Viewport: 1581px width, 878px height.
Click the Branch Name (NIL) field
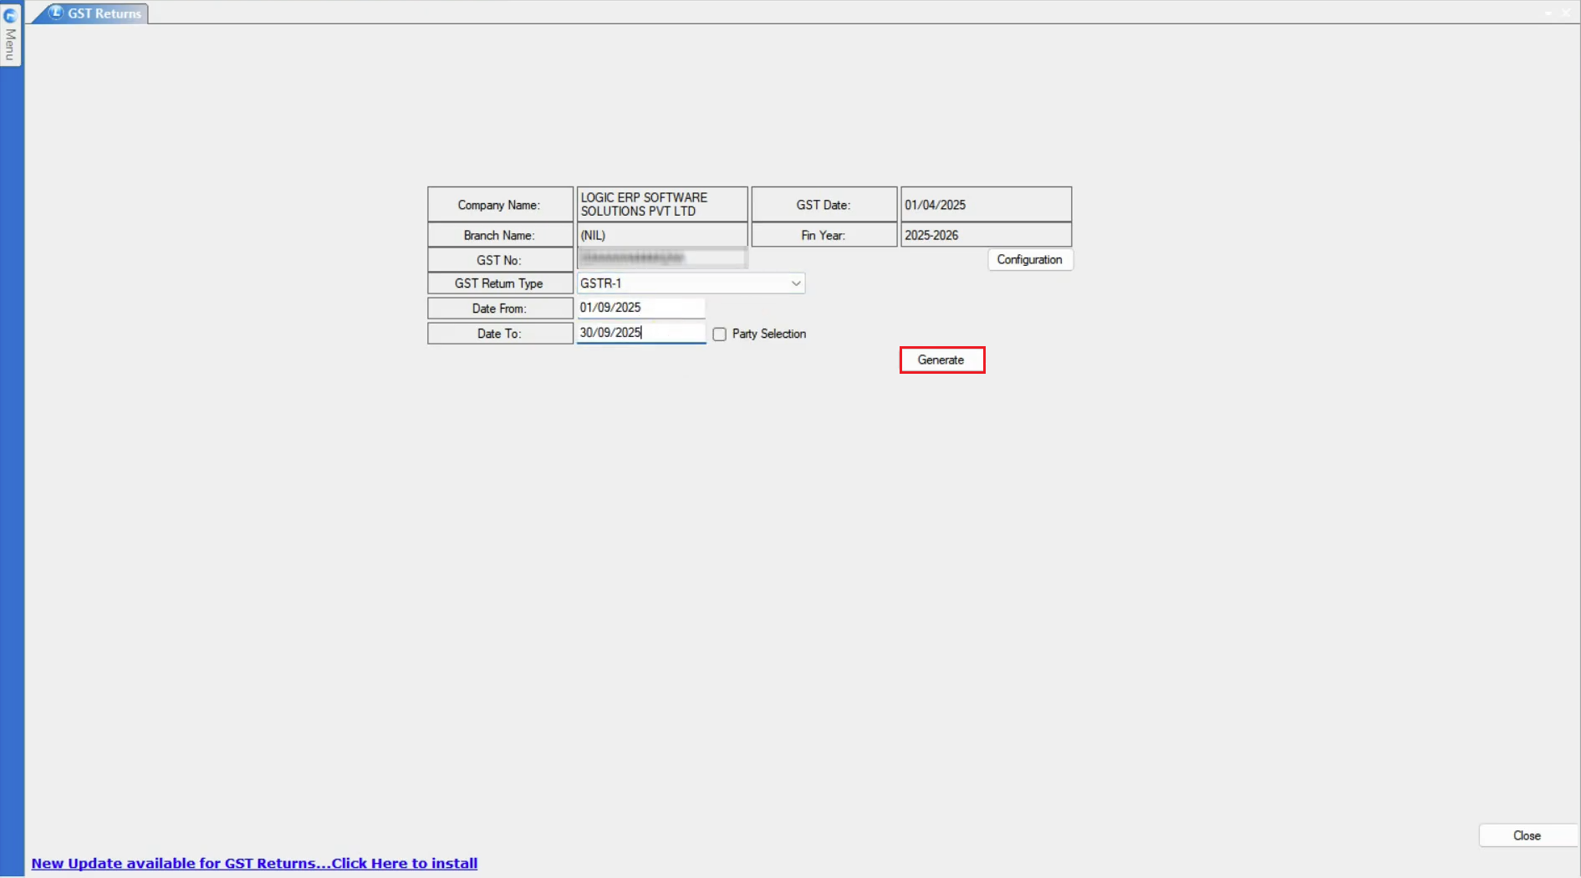point(661,235)
